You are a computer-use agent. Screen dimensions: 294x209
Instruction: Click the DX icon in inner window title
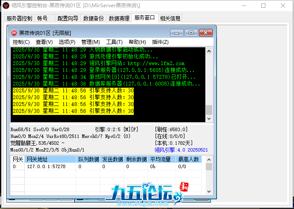click(14, 33)
